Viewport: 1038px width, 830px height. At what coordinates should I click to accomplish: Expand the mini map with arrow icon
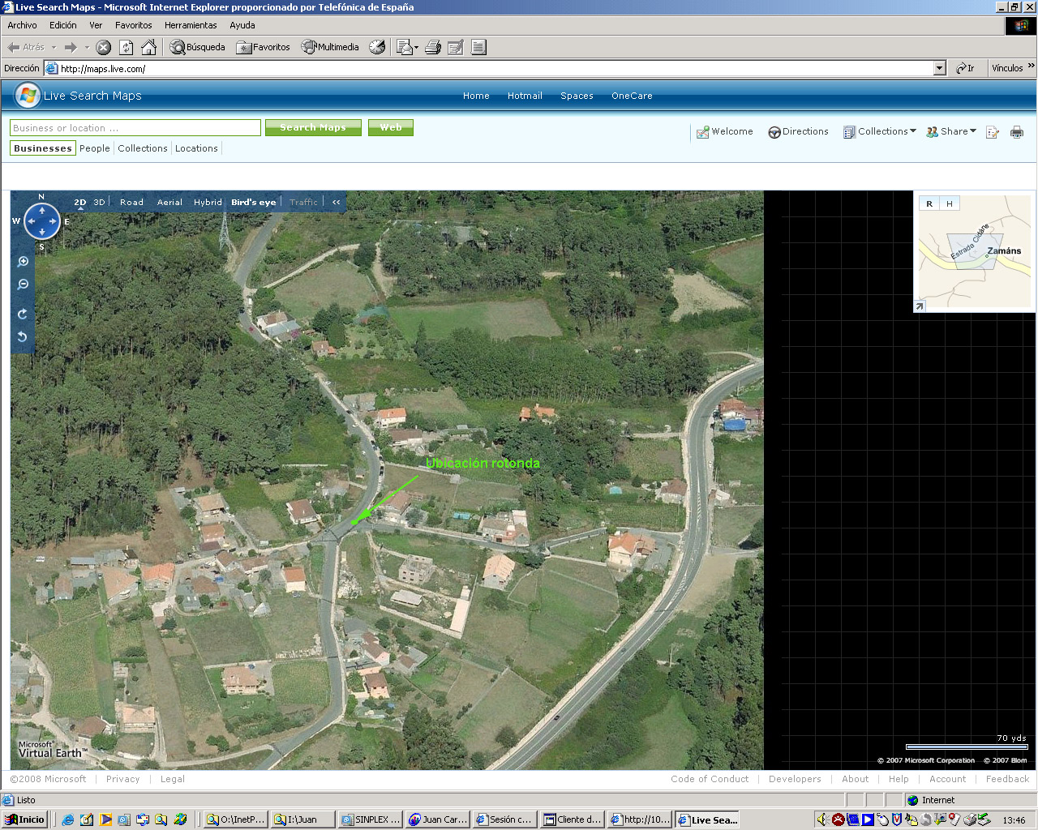[920, 306]
